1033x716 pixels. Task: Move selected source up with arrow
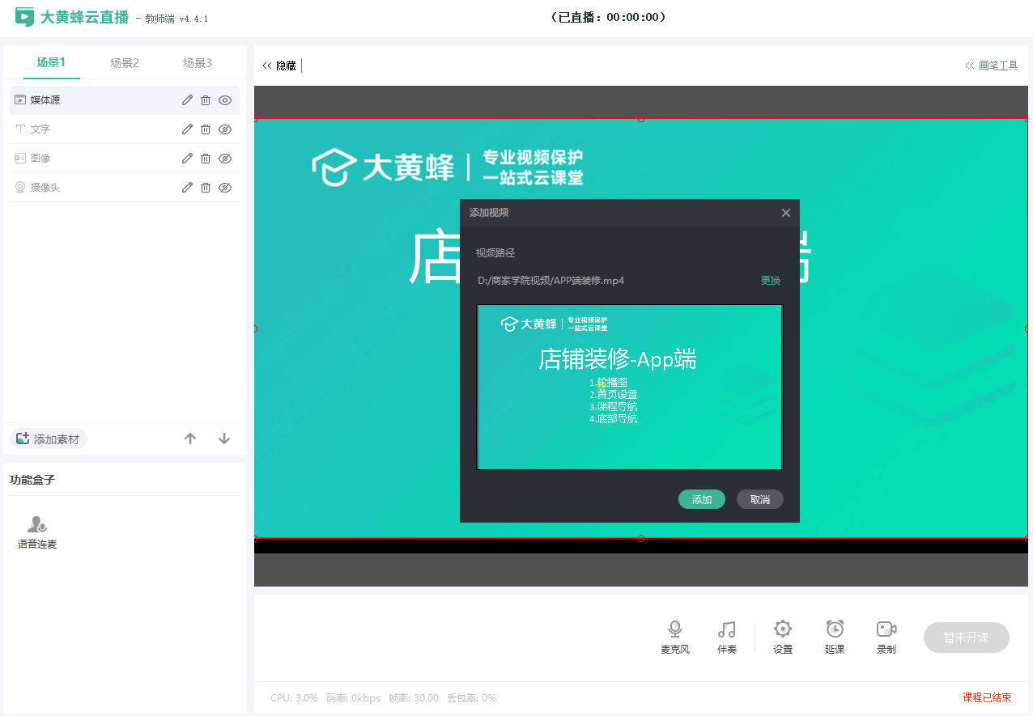pos(190,438)
